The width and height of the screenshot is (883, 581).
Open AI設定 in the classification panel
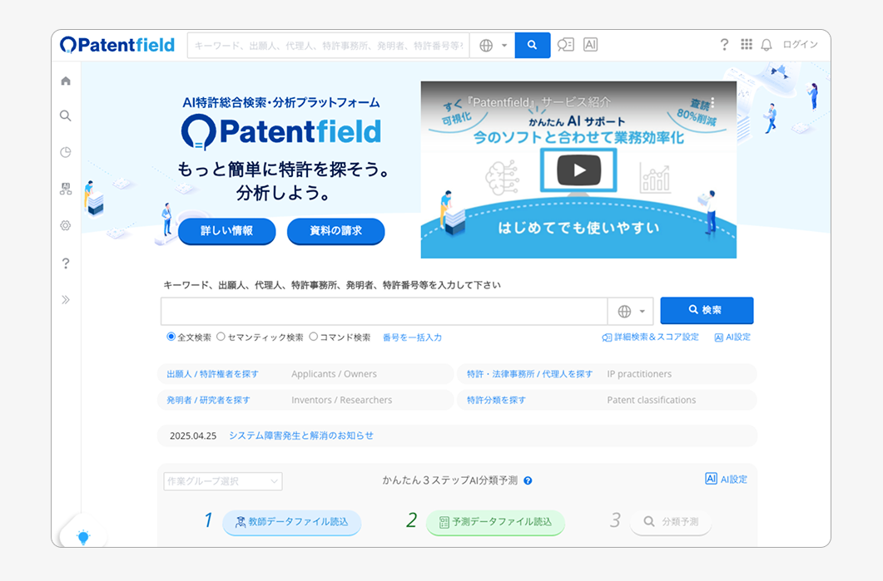pyautogui.click(x=727, y=480)
